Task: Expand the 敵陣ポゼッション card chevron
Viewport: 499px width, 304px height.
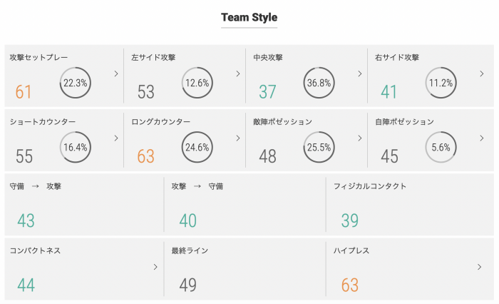Action: point(360,138)
